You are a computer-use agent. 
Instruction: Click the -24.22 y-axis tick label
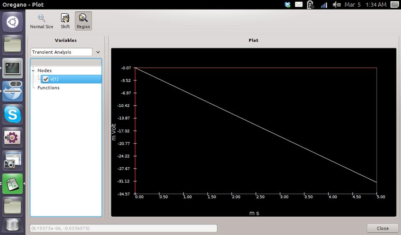click(124, 156)
